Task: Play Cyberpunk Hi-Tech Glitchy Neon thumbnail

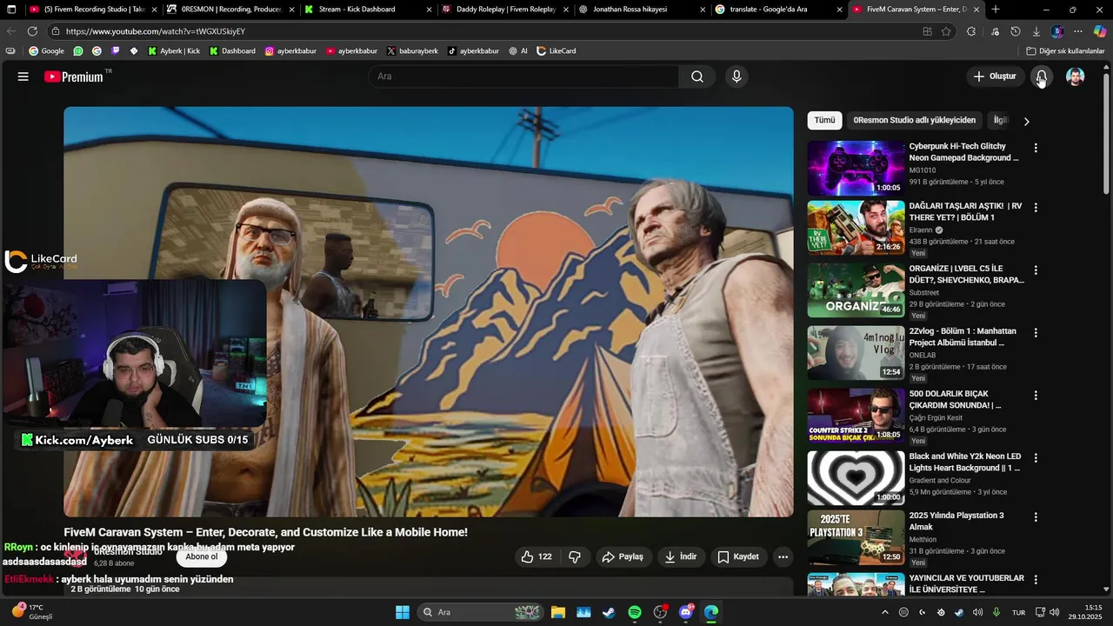Action: click(x=856, y=168)
